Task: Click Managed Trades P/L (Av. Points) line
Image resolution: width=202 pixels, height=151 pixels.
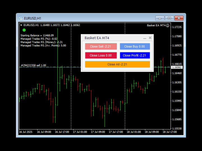Action: pyautogui.click(x=43, y=46)
